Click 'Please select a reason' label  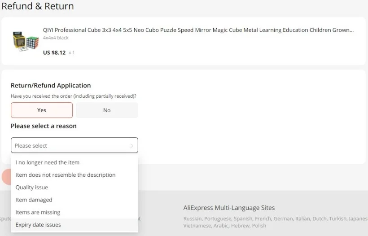pyautogui.click(x=44, y=126)
